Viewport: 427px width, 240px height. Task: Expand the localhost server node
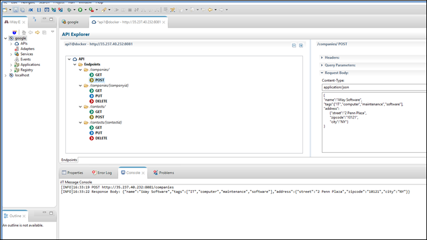(5, 75)
